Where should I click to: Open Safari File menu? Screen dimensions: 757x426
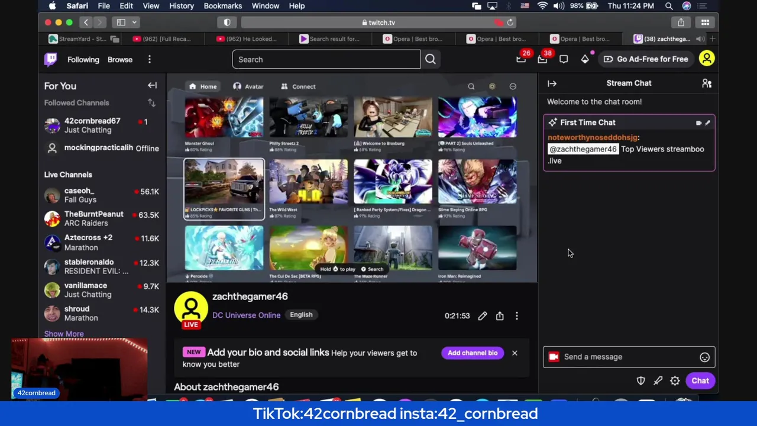tap(103, 6)
